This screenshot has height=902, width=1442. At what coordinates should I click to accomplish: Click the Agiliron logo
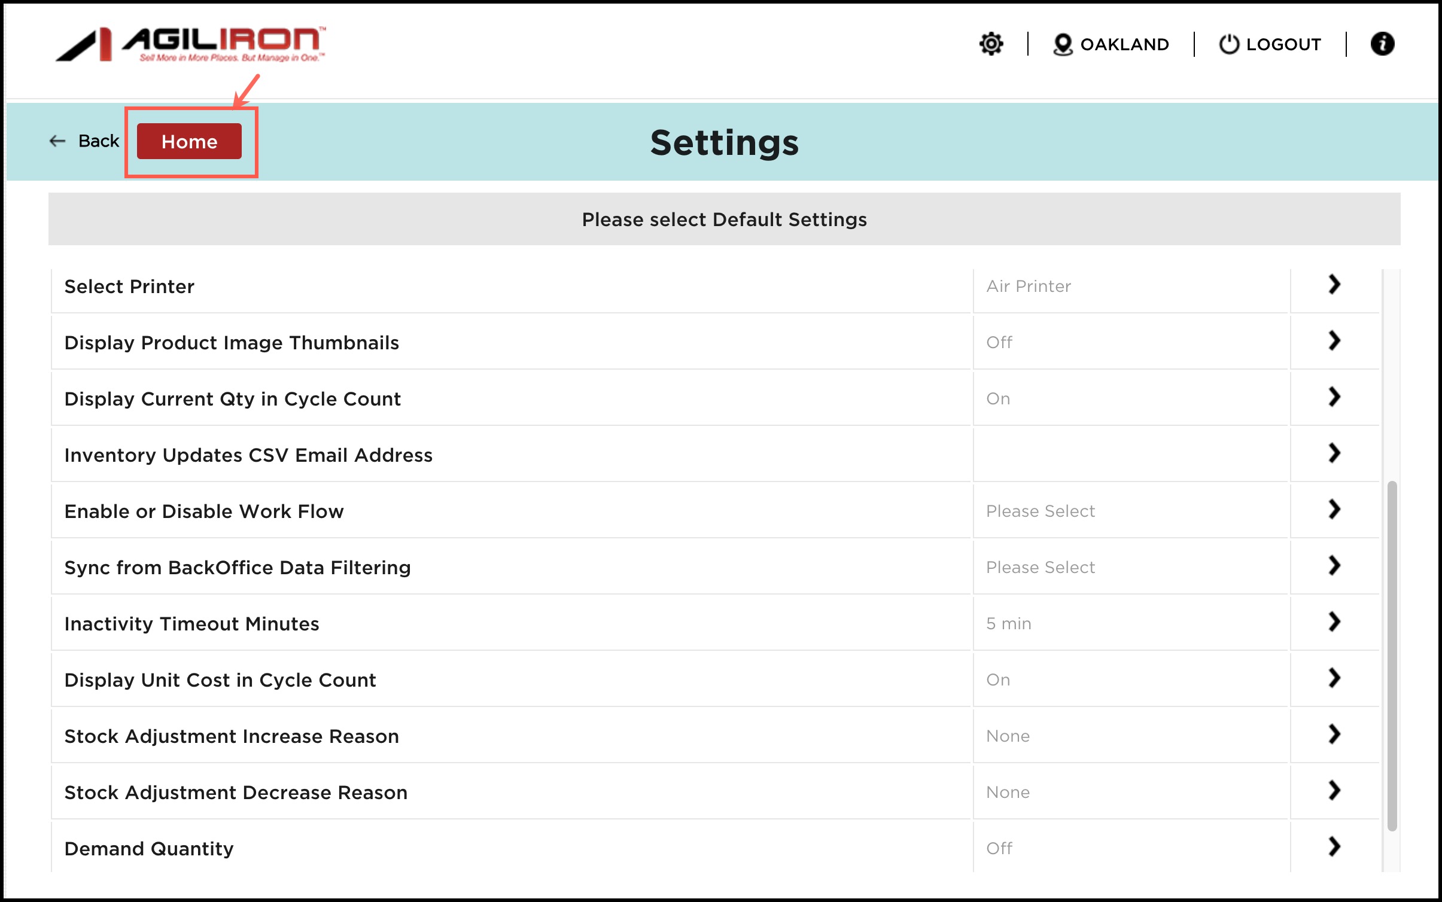(191, 44)
